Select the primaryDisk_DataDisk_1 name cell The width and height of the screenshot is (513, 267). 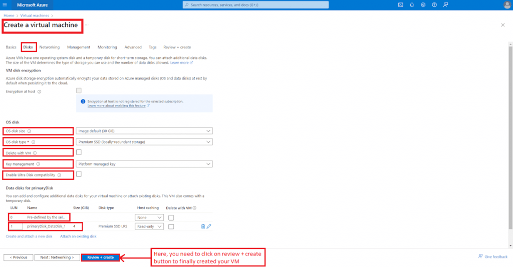click(x=46, y=226)
